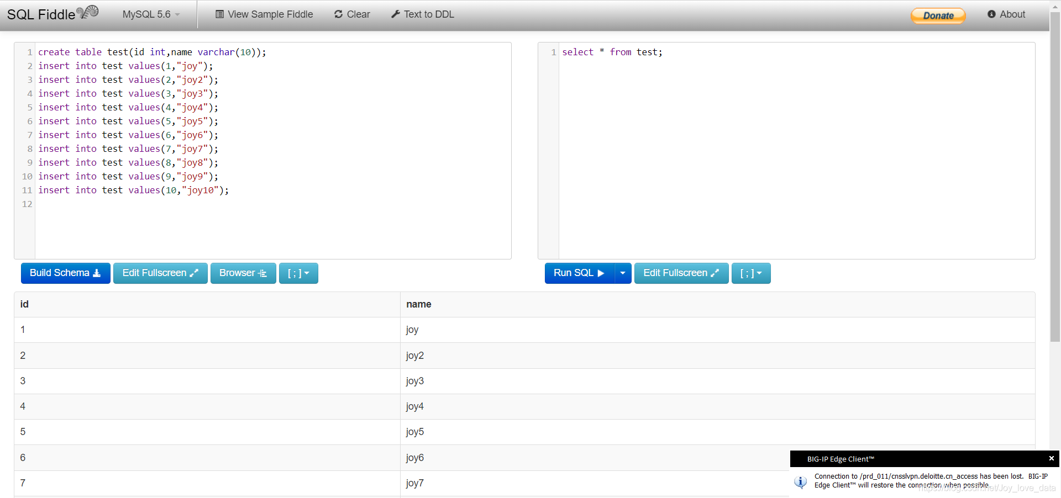Expand Run SQL options arrow
The width and height of the screenshot is (1061, 498).
pyautogui.click(x=623, y=273)
